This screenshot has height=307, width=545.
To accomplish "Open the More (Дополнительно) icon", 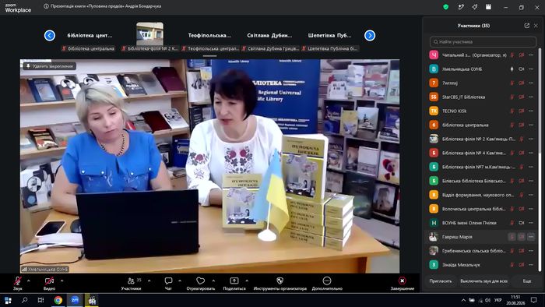I will pos(327,281).
